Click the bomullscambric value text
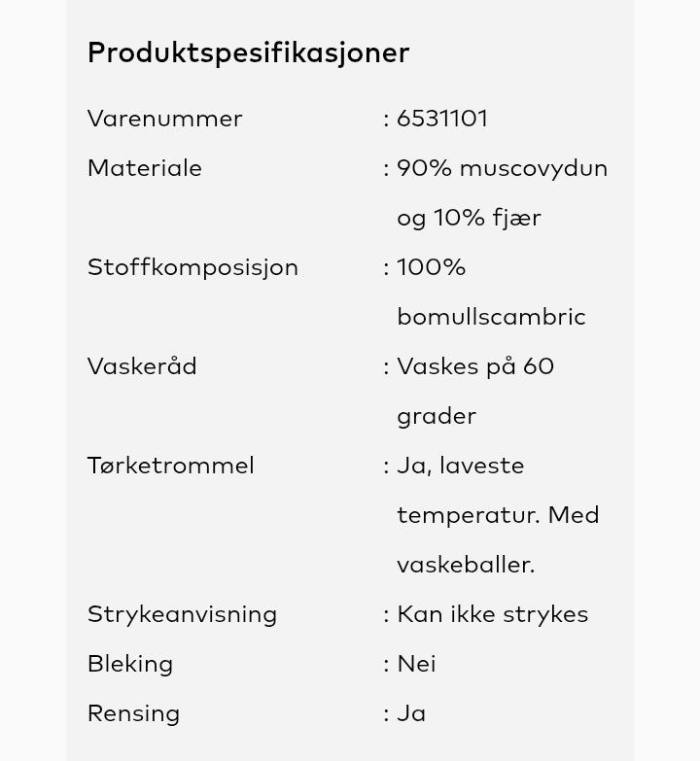The width and height of the screenshot is (700, 761). click(491, 317)
